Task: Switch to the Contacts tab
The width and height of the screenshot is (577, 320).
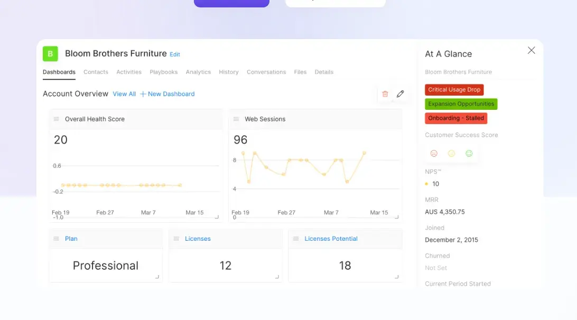Action: tap(96, 72)
